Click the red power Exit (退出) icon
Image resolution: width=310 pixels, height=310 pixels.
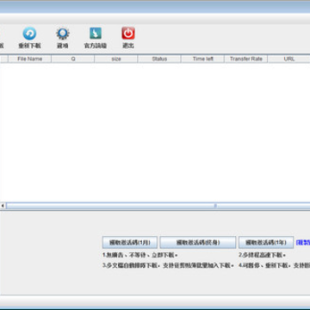coord(128,34)
